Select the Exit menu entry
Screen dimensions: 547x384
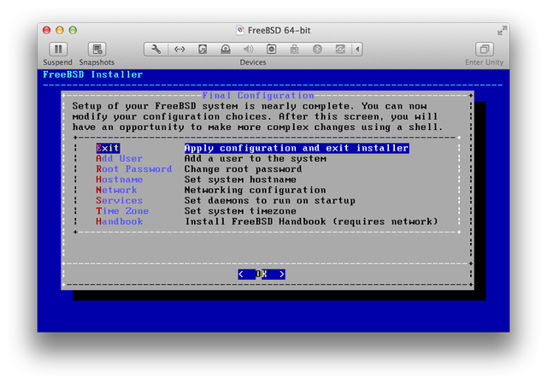108,148
